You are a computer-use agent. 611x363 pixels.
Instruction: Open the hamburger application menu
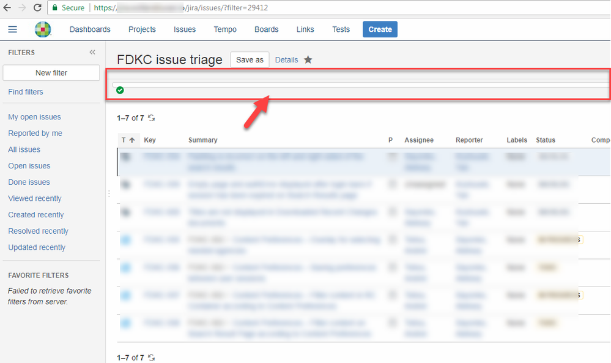12,29
